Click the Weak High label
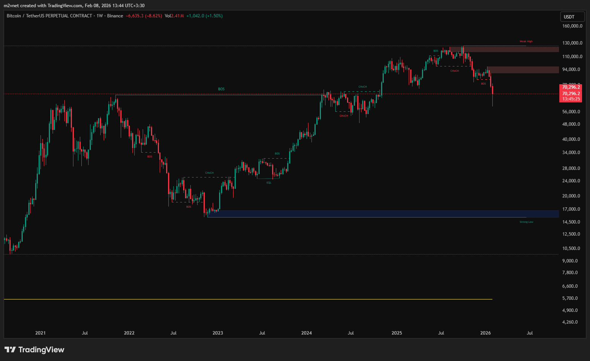The height and width of the screenshot is (361, 590). pos(526,42)
